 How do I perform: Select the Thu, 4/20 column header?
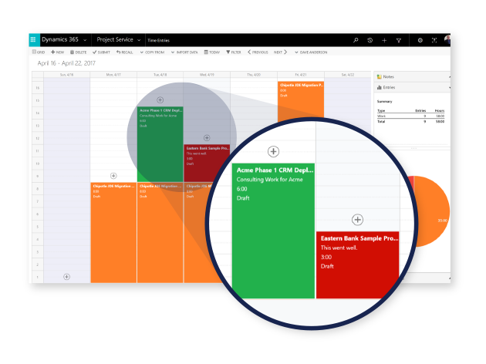tap(254, 75)
